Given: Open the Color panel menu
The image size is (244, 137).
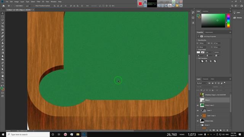Looking at the screenshot, I should [230, 11].
